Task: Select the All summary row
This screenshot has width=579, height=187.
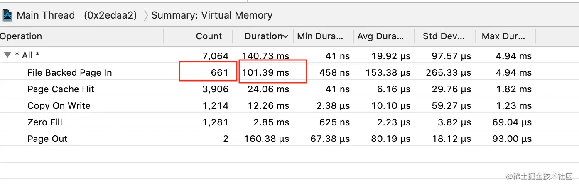Action: coord(27,55)
